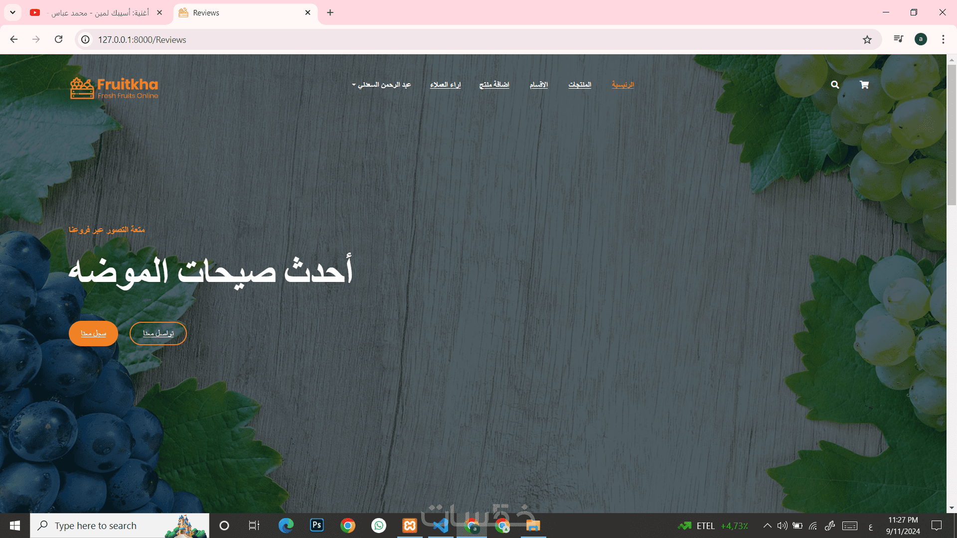
Task: Click the page vertical scrollbar thumb
Action: click(952, 134)
